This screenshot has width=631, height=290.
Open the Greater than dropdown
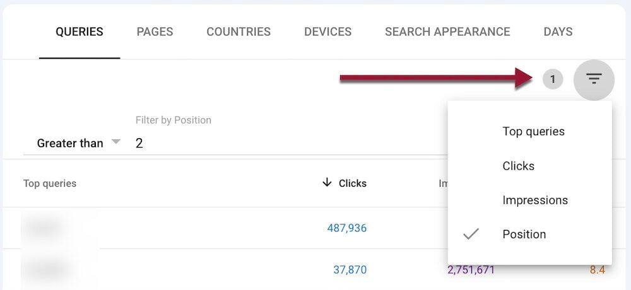point(78,143)
